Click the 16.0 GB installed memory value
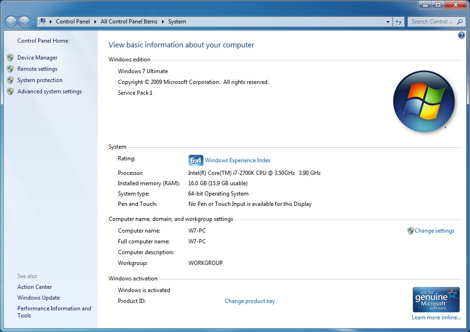This screenshot has height=332, width=470. pyautogui.click(x=218, y=183)
